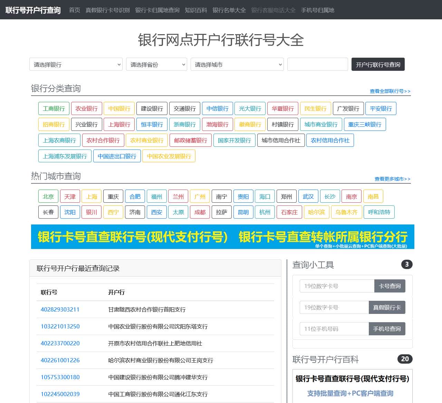Screen dimensions: 442x403
Task: Open 银行客服电话大全 navigation item
Action: pyautogui.click(x=273, y=10)
